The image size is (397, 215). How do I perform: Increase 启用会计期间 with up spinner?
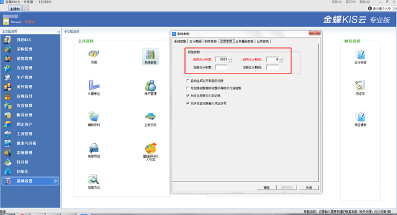281,58
